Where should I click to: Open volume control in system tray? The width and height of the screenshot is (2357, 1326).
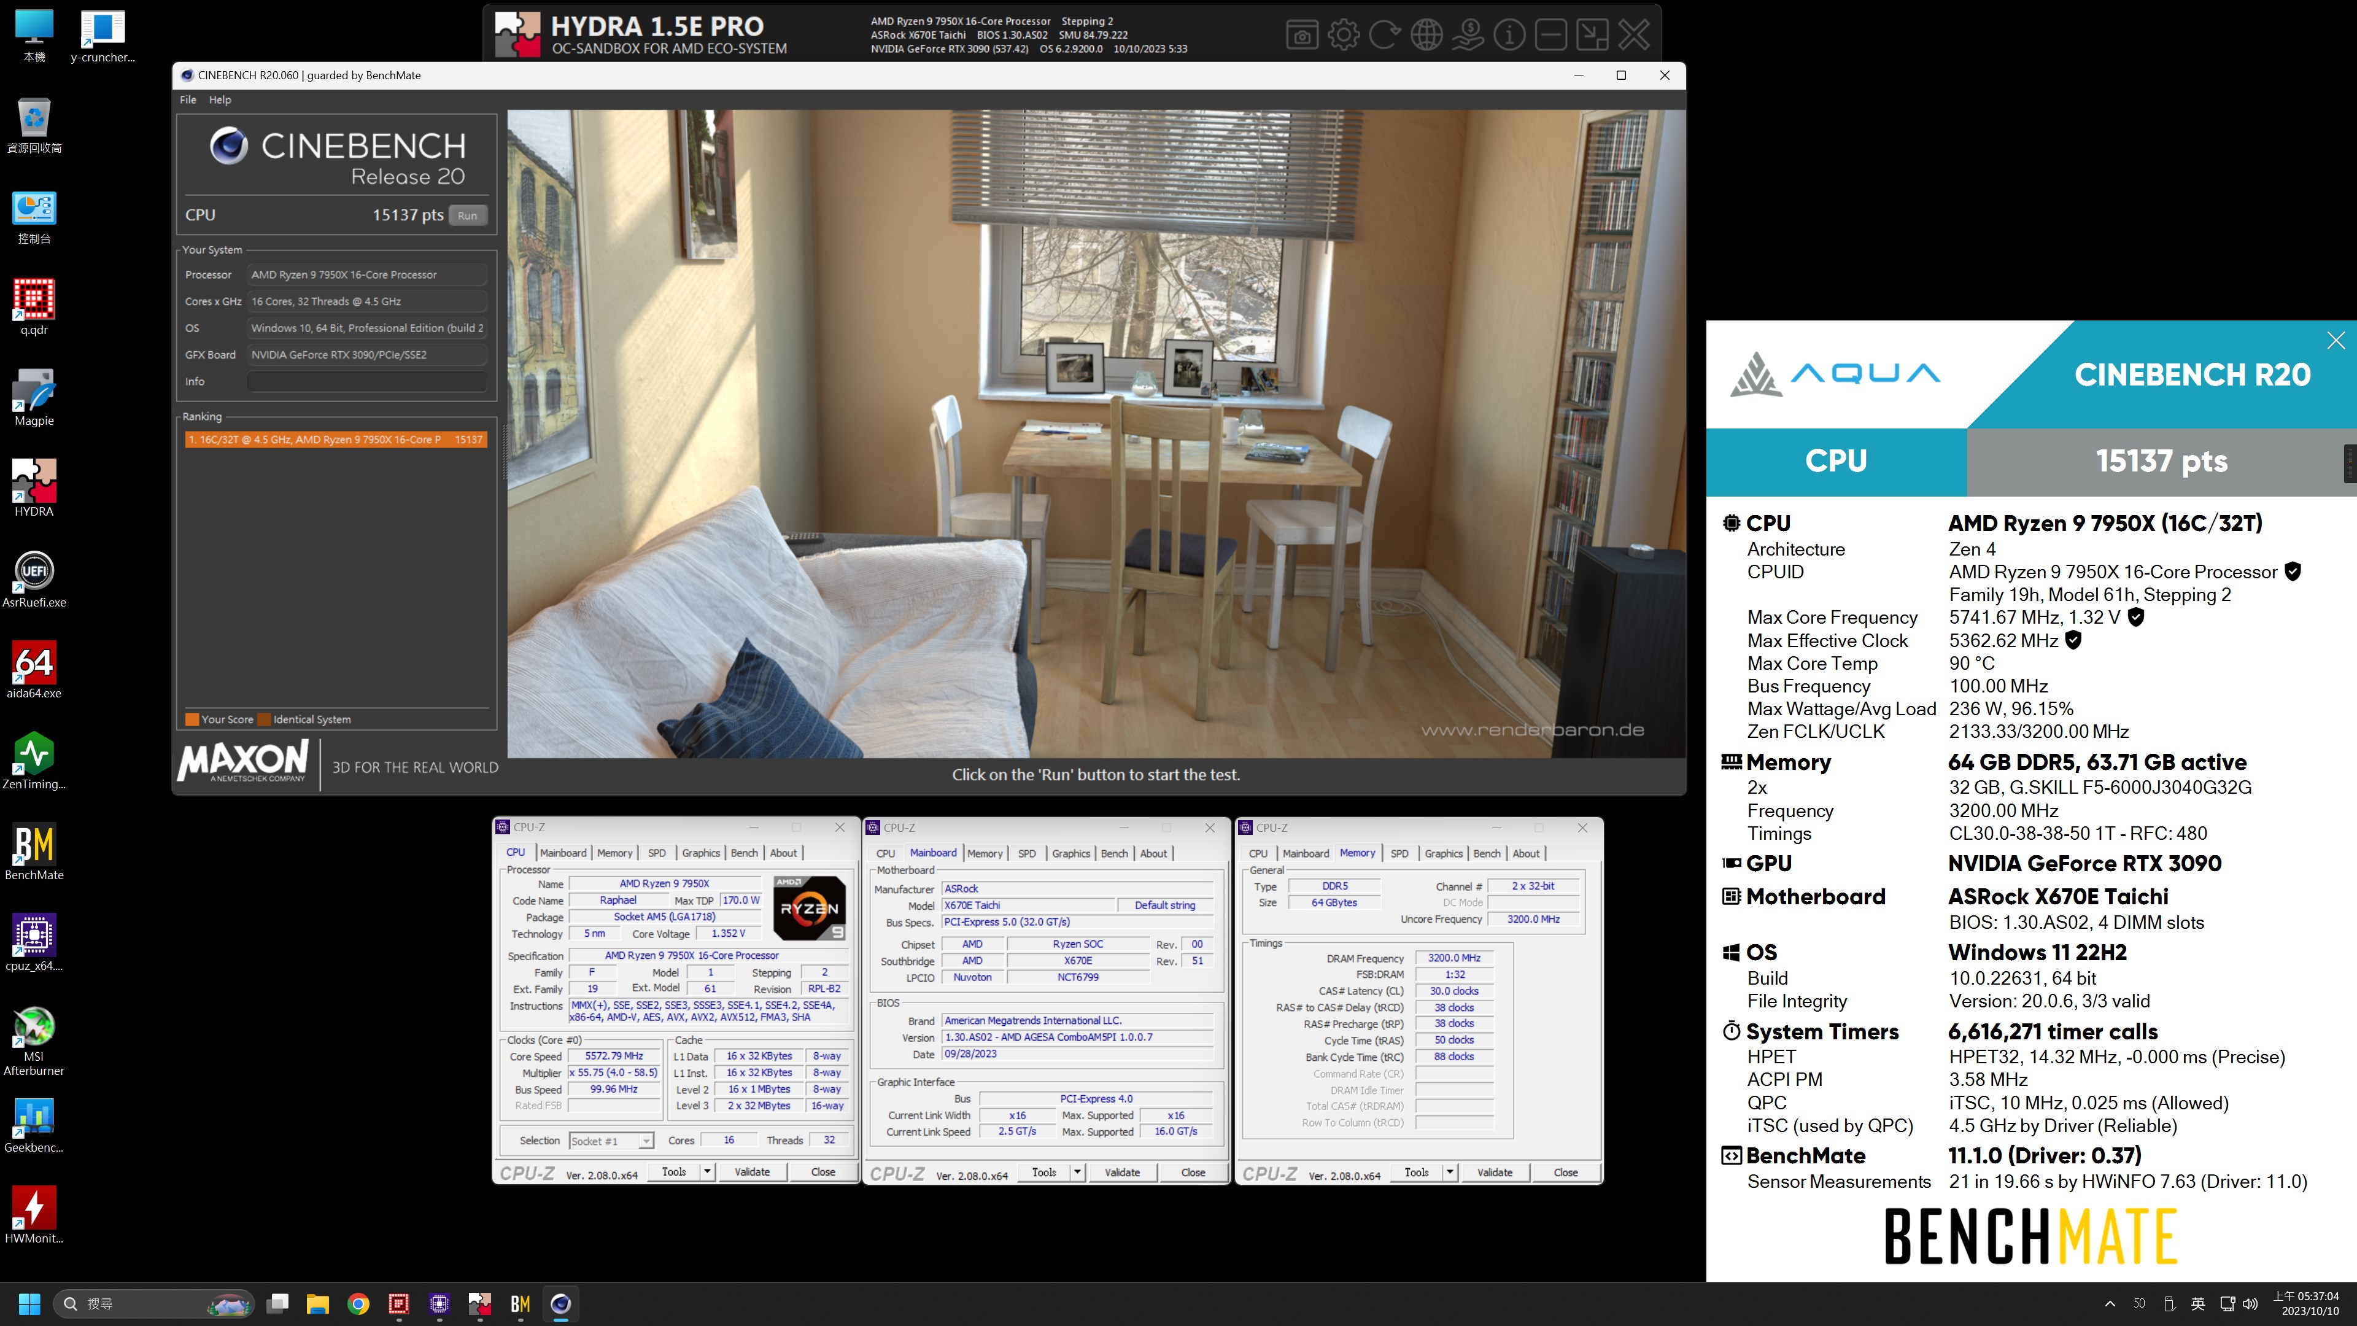pos(2250,1304)
